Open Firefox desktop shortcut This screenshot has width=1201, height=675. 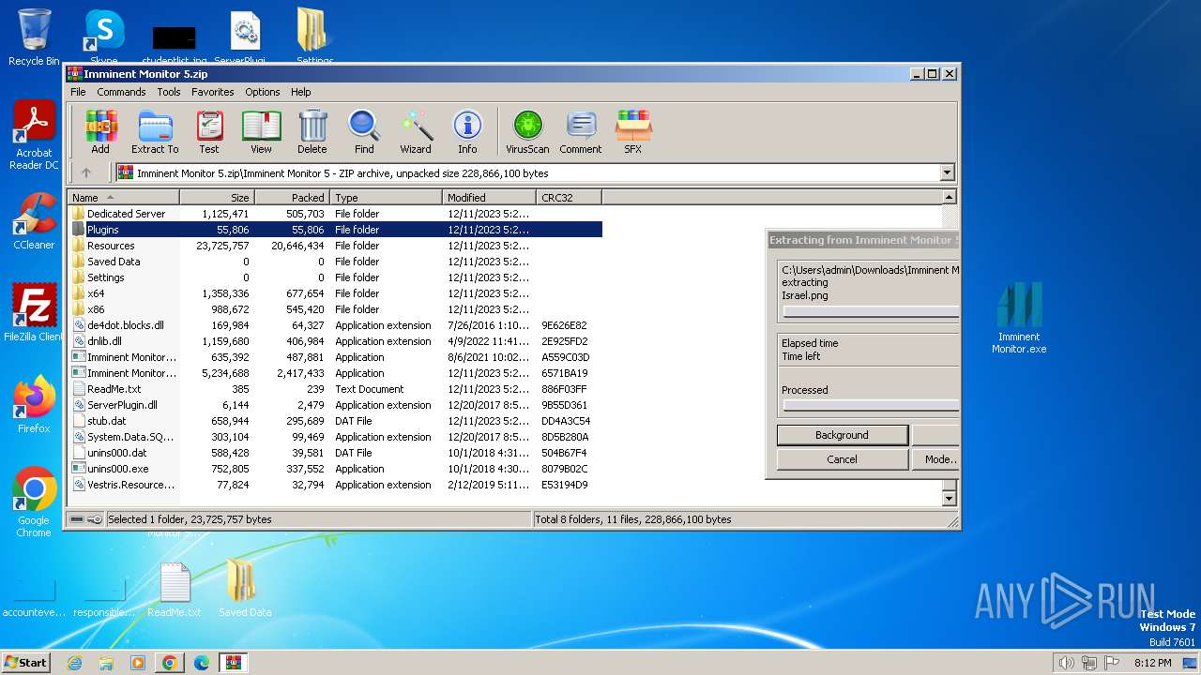(34, 405)
